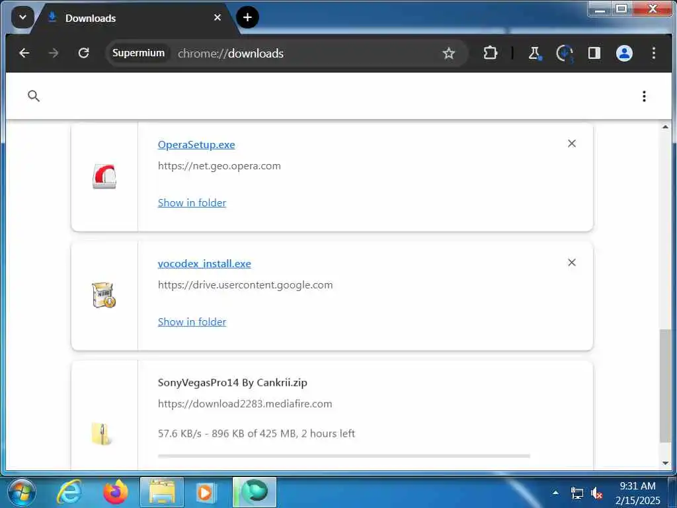Open the network status tray icon
The image size is (677, 508).
click(x=577, y=493)
